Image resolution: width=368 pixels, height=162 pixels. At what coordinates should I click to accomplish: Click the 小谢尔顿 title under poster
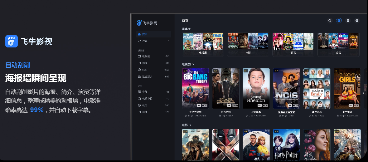click(x=256, y=112)
